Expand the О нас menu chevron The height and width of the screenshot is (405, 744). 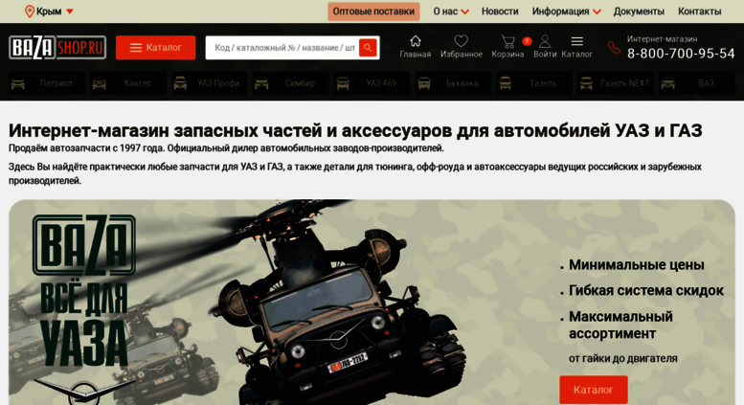click(x=465, y=11)
